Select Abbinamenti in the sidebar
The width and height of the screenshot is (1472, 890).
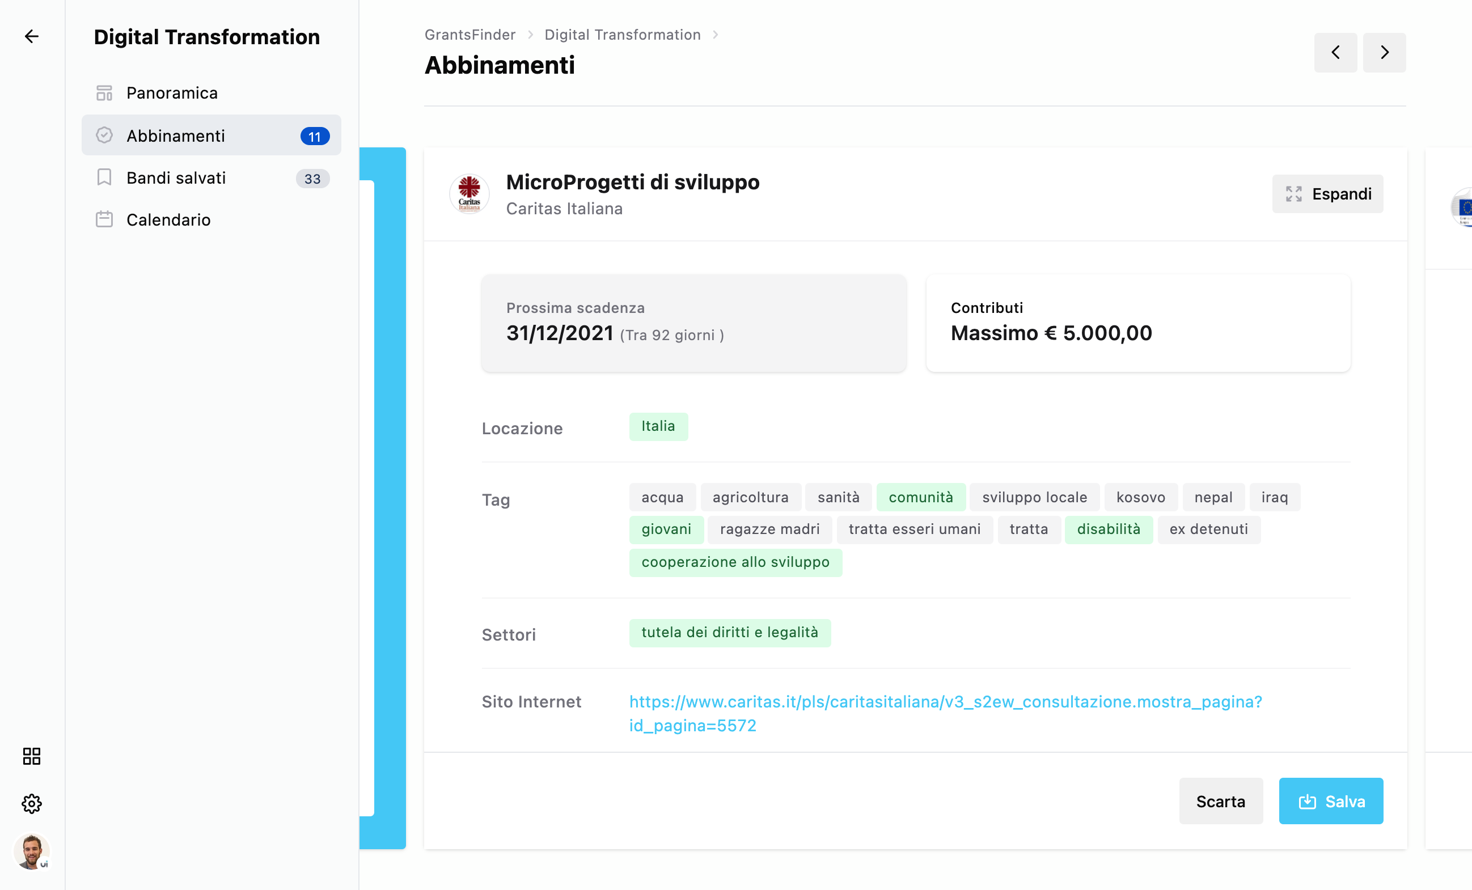[211, 135]
